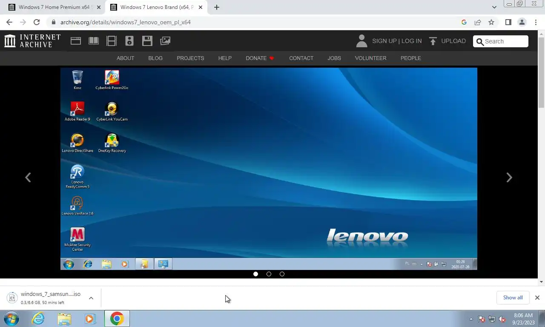Select the Windows 7 Lenovo Brand tab
Viewport: 545px width, 327px height.
tap(157, 7)
